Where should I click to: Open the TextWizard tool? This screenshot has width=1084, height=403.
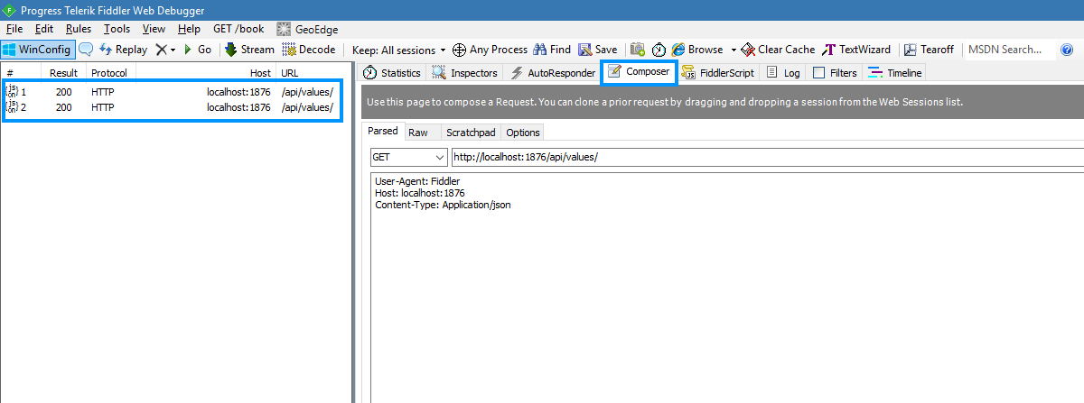[x=856, y=50]
